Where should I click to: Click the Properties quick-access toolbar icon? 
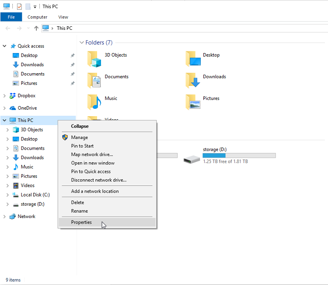pyautogui.click(x=19, y=7)
